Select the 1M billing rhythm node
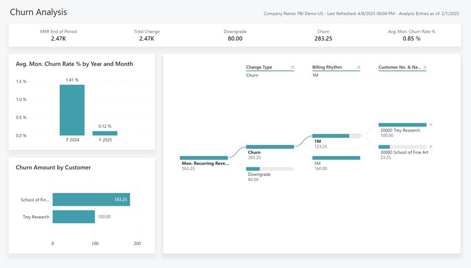The width and height of the screenshot is (471, 268). (336, 136)
